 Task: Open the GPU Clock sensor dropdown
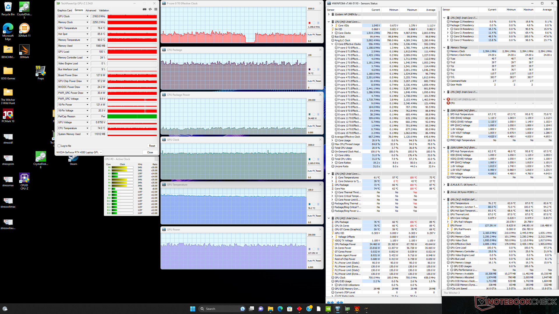(87, 17)
